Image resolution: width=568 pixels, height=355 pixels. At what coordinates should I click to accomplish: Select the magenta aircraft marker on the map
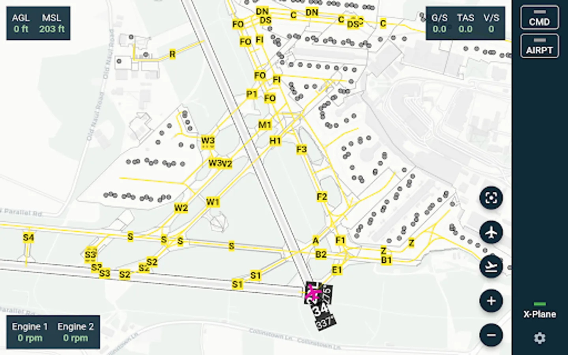[314, 293]
